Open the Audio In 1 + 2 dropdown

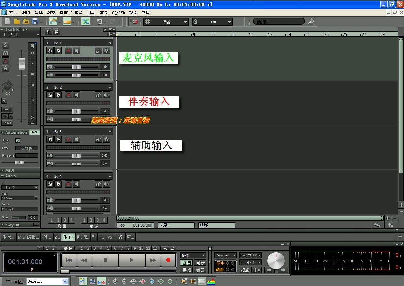(x=20, y=188)
